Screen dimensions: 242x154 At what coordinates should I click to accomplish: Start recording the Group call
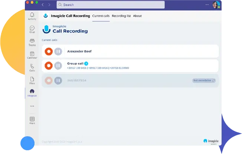(48, 66)
